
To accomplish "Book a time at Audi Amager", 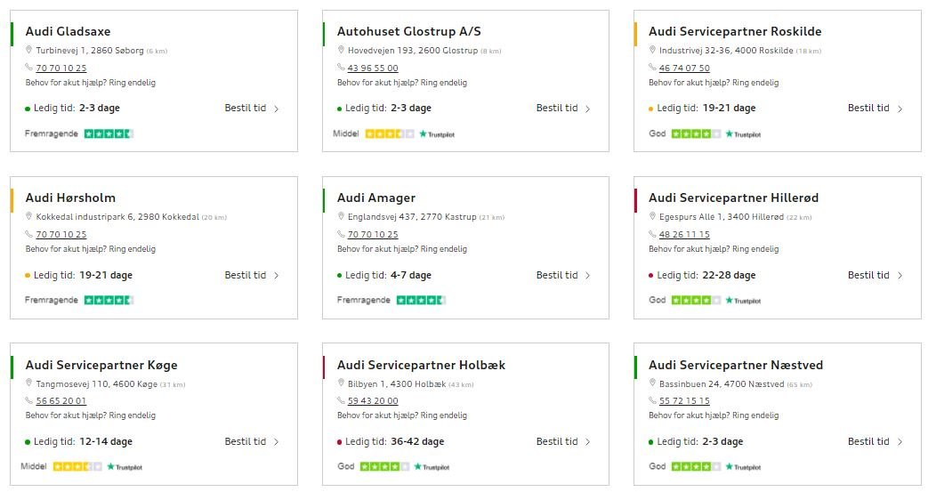I will (563, 275).
